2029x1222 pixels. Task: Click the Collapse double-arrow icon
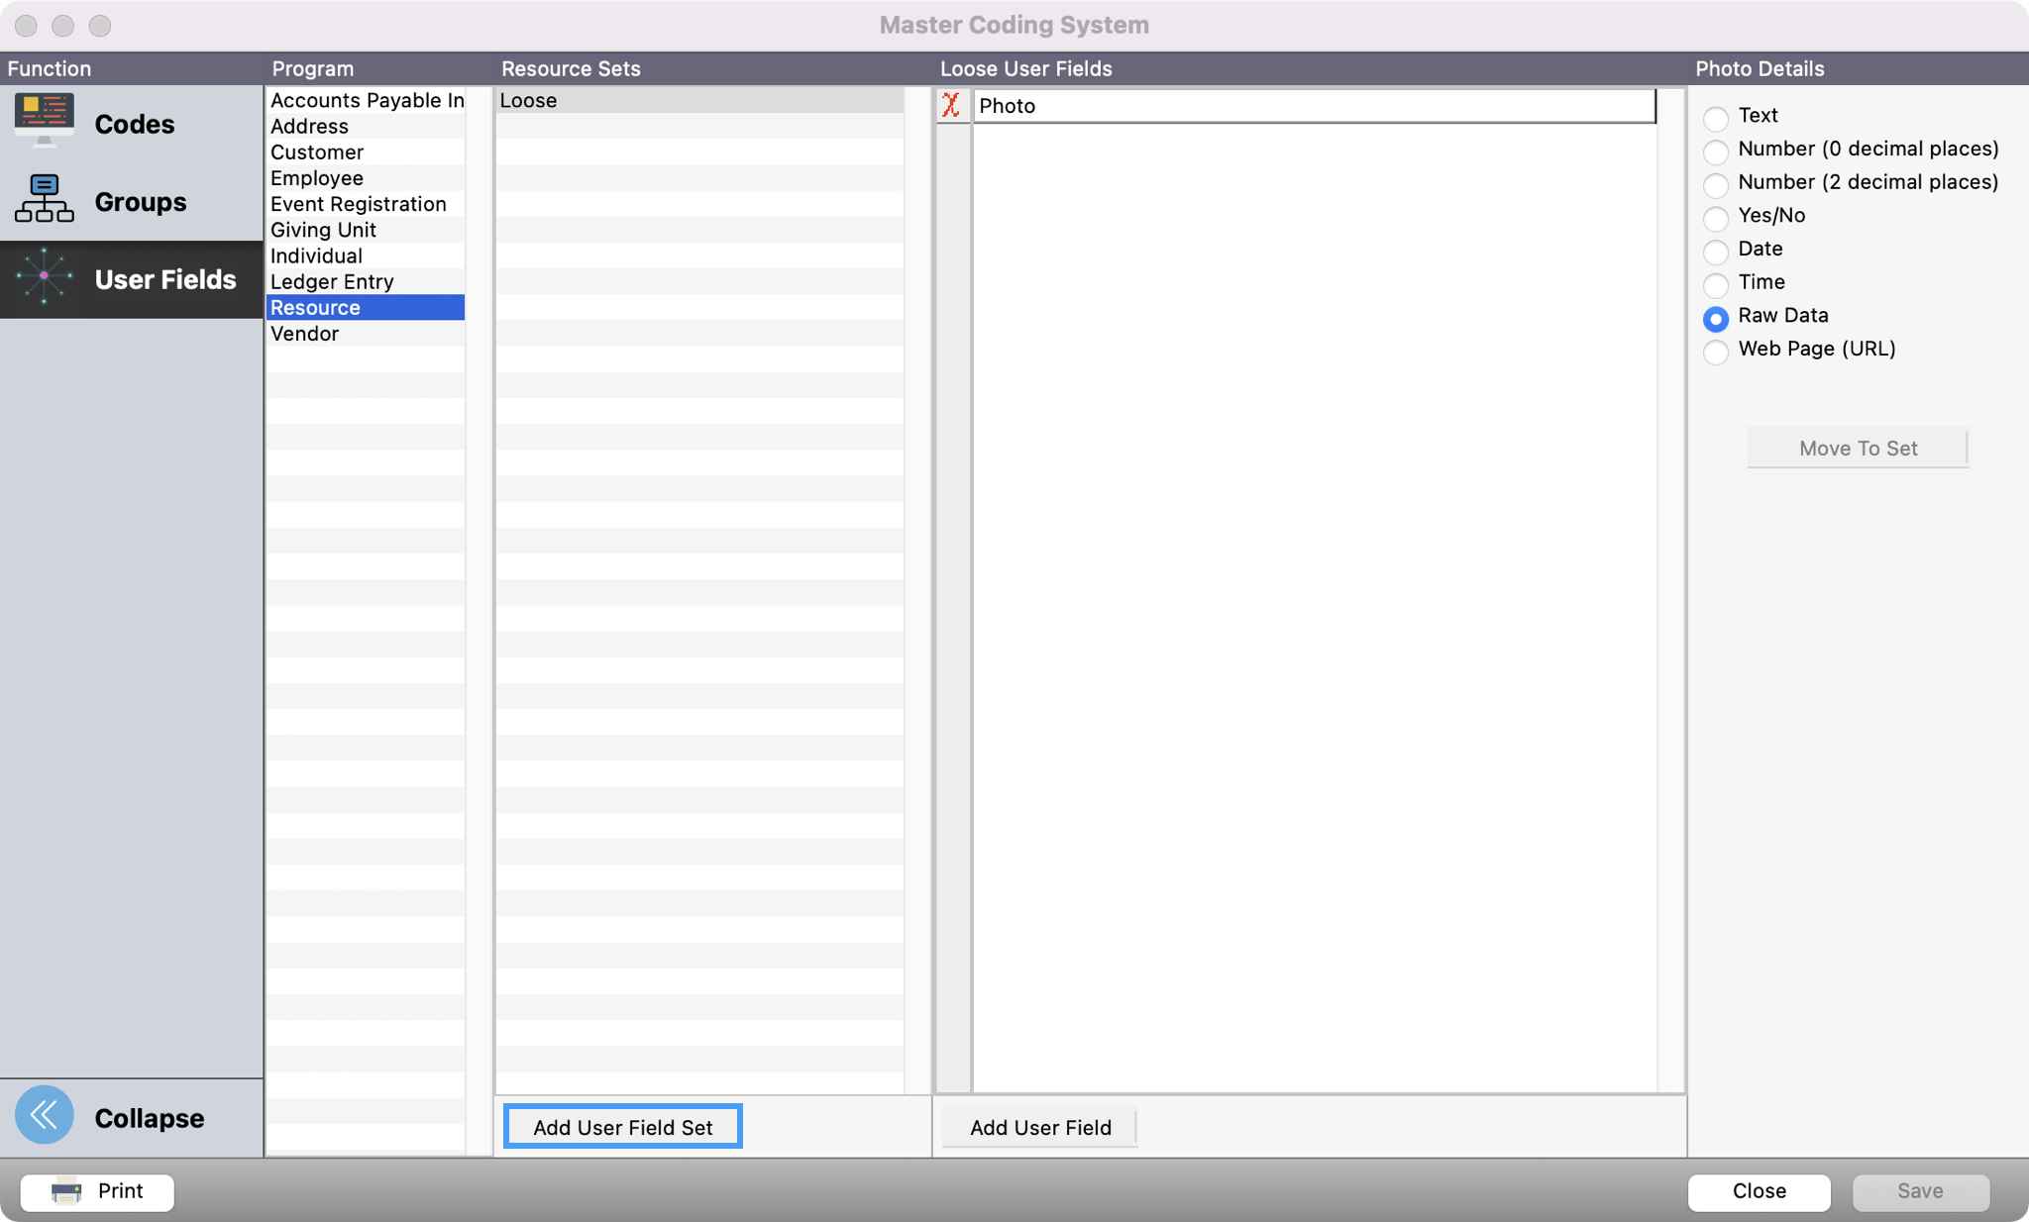[45, 1115]
